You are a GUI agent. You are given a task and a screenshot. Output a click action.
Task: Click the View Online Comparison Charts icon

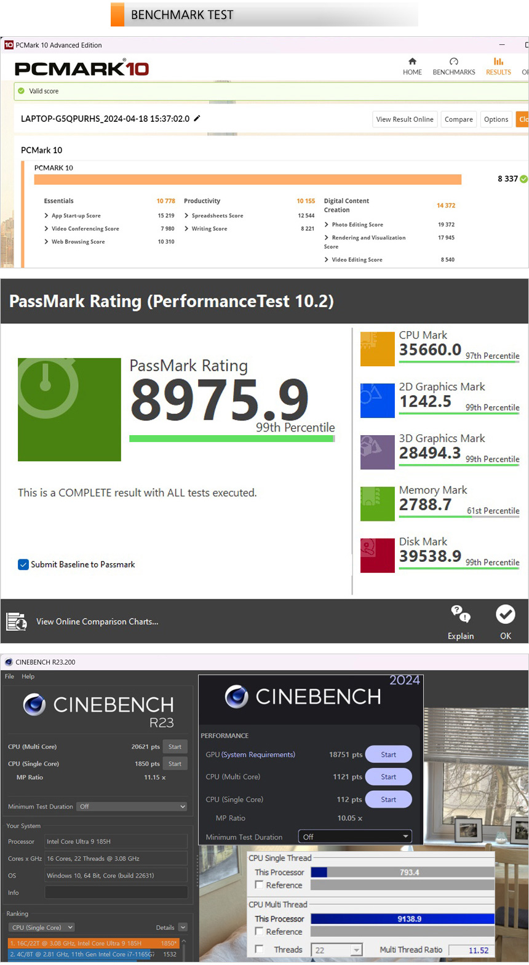(17, 622)
